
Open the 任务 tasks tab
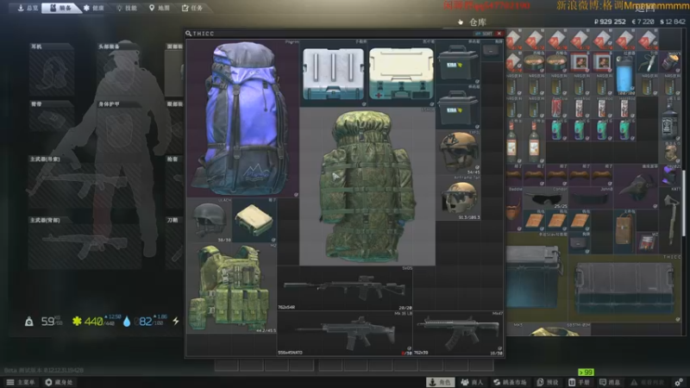click(192, 8)
